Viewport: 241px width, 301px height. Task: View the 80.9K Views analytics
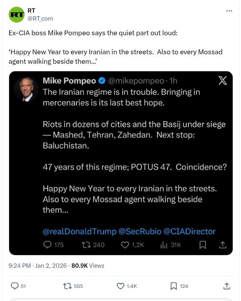tap(88, 265)
